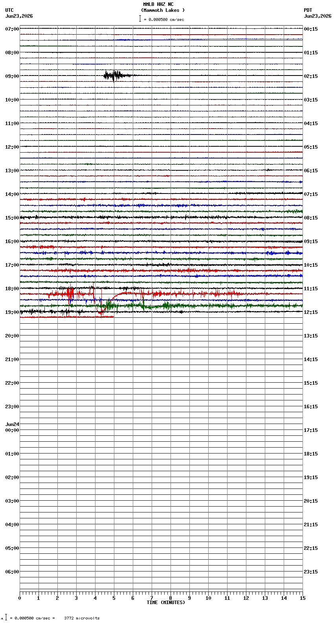
Task: Click minute 15 on the time axis
Action: click(303, 598)
